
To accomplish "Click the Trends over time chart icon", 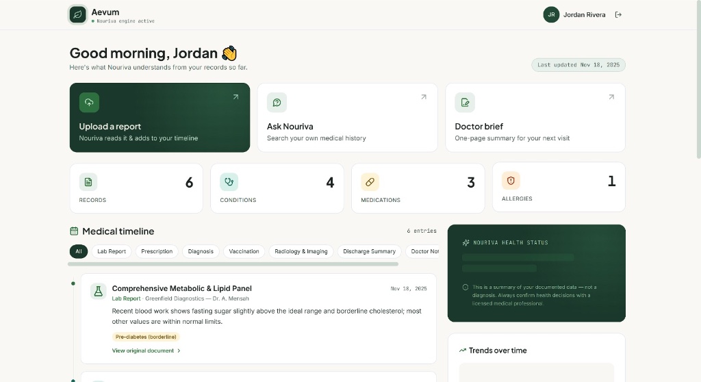I will (463, 351).
